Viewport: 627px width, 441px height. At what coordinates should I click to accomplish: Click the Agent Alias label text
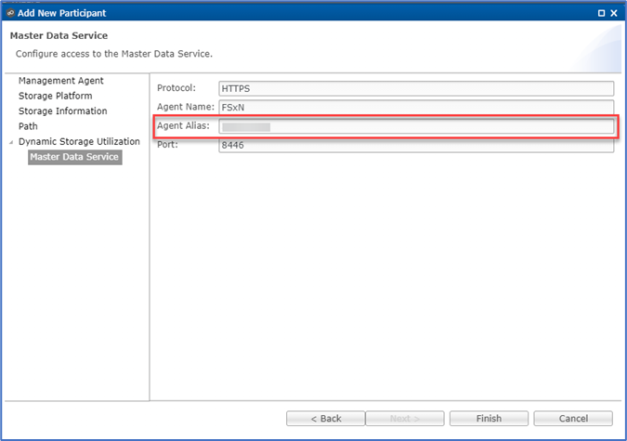(x=184, y=125)
